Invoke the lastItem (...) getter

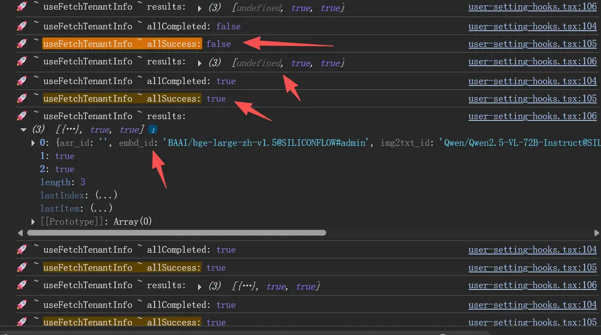102,208
